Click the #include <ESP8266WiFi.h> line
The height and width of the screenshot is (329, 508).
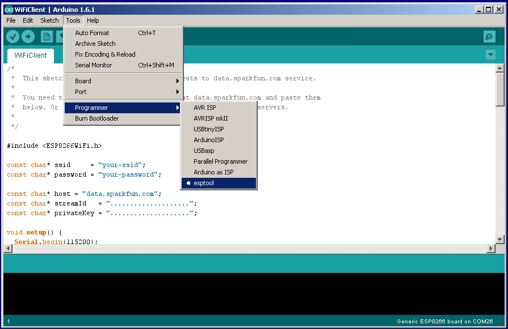click(54, 146)
